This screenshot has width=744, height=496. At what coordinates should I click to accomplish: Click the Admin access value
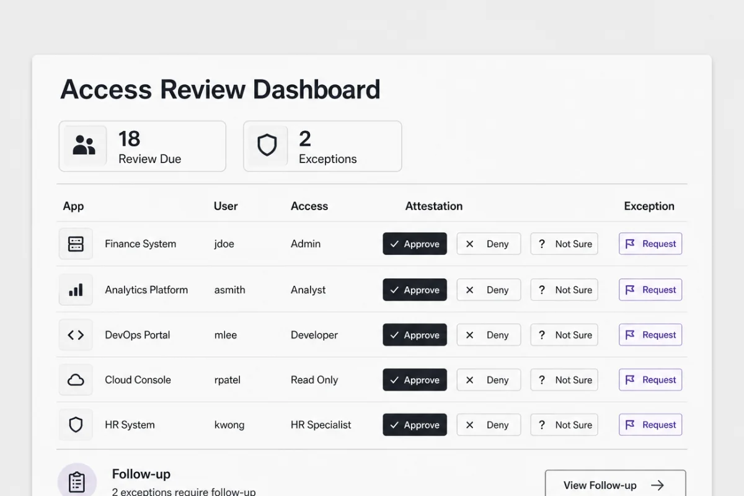[306, 244]
